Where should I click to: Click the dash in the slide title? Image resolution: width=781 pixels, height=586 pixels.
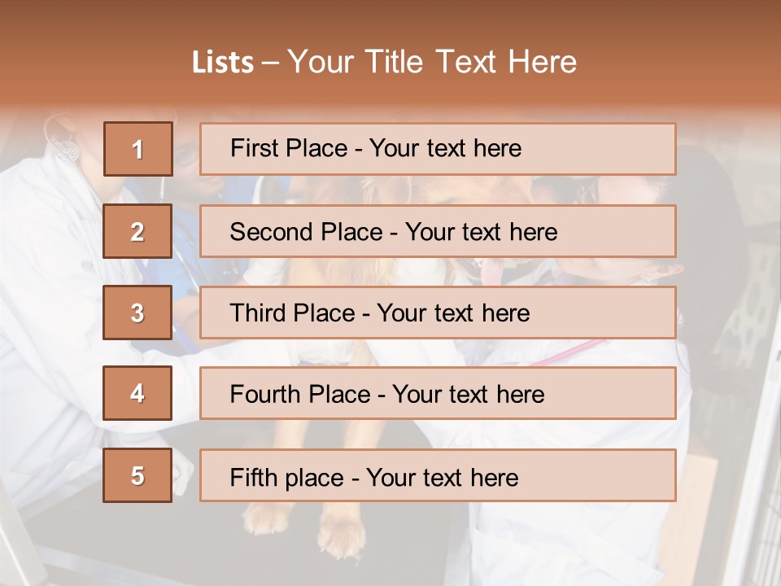click(270, 63)
